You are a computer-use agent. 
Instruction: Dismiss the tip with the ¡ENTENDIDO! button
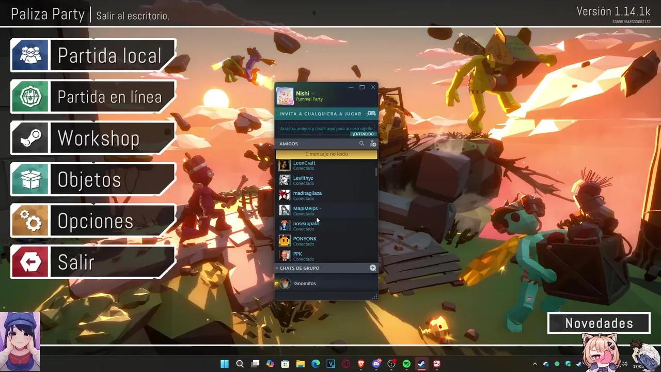pyautogui.click(x=364, y=134)
